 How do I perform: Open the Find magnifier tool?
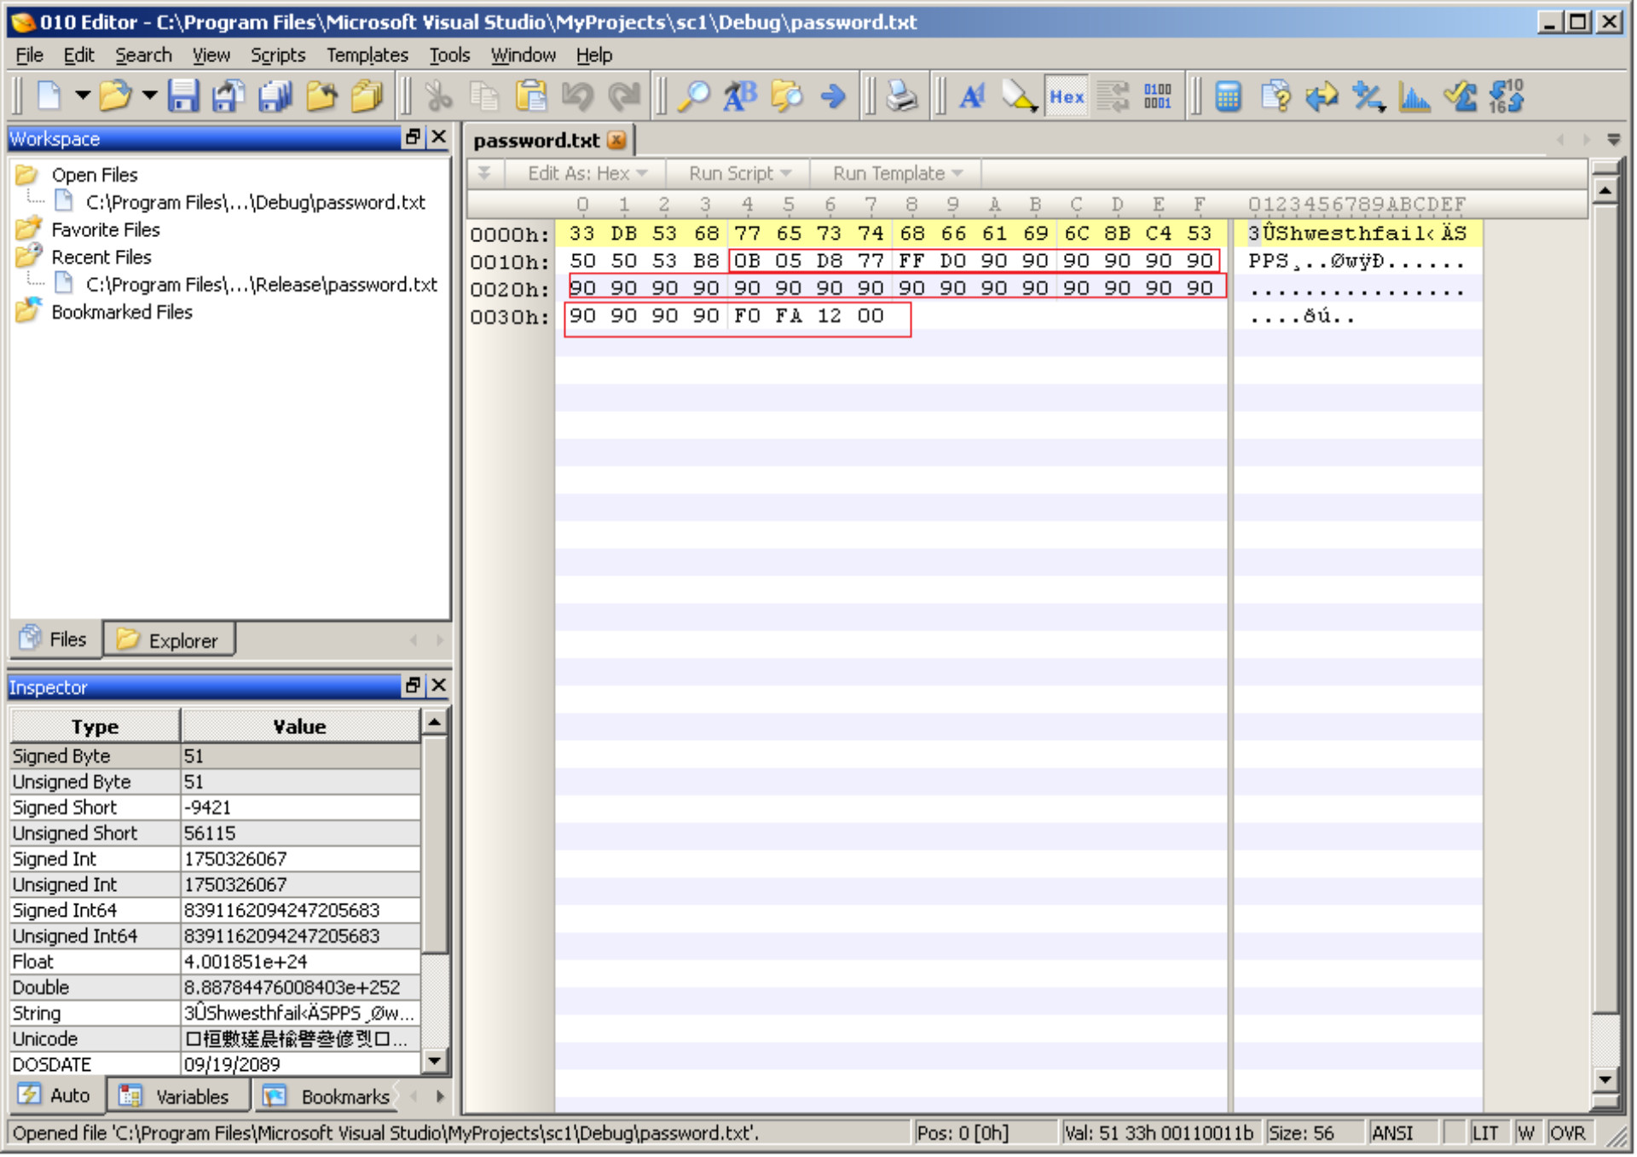tap(694, 96)
